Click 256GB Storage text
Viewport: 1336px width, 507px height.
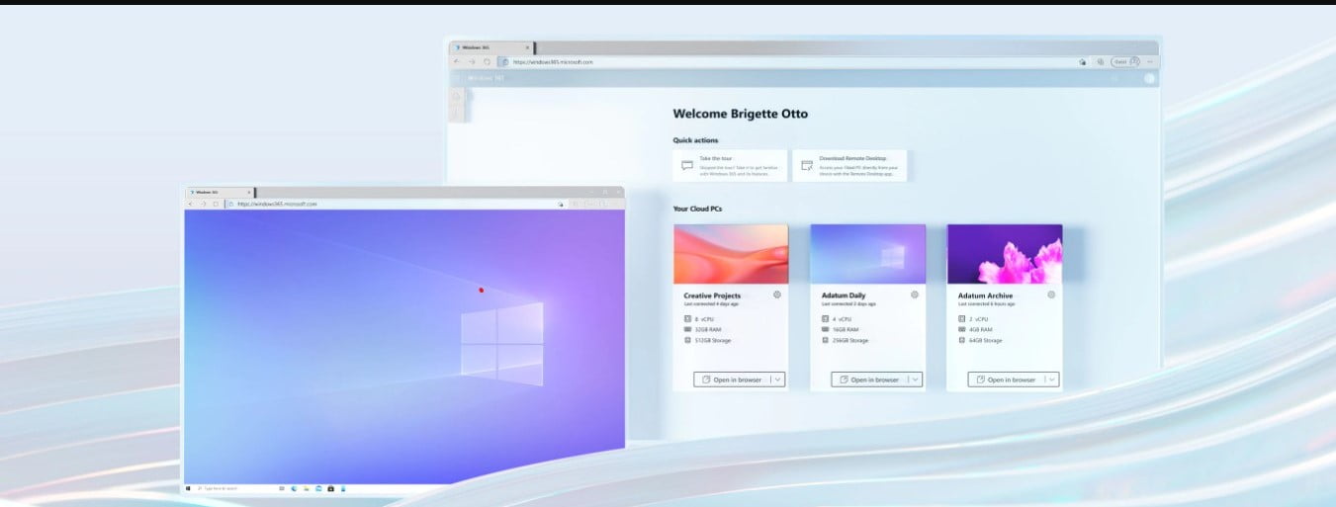click(x=849, y=340)
